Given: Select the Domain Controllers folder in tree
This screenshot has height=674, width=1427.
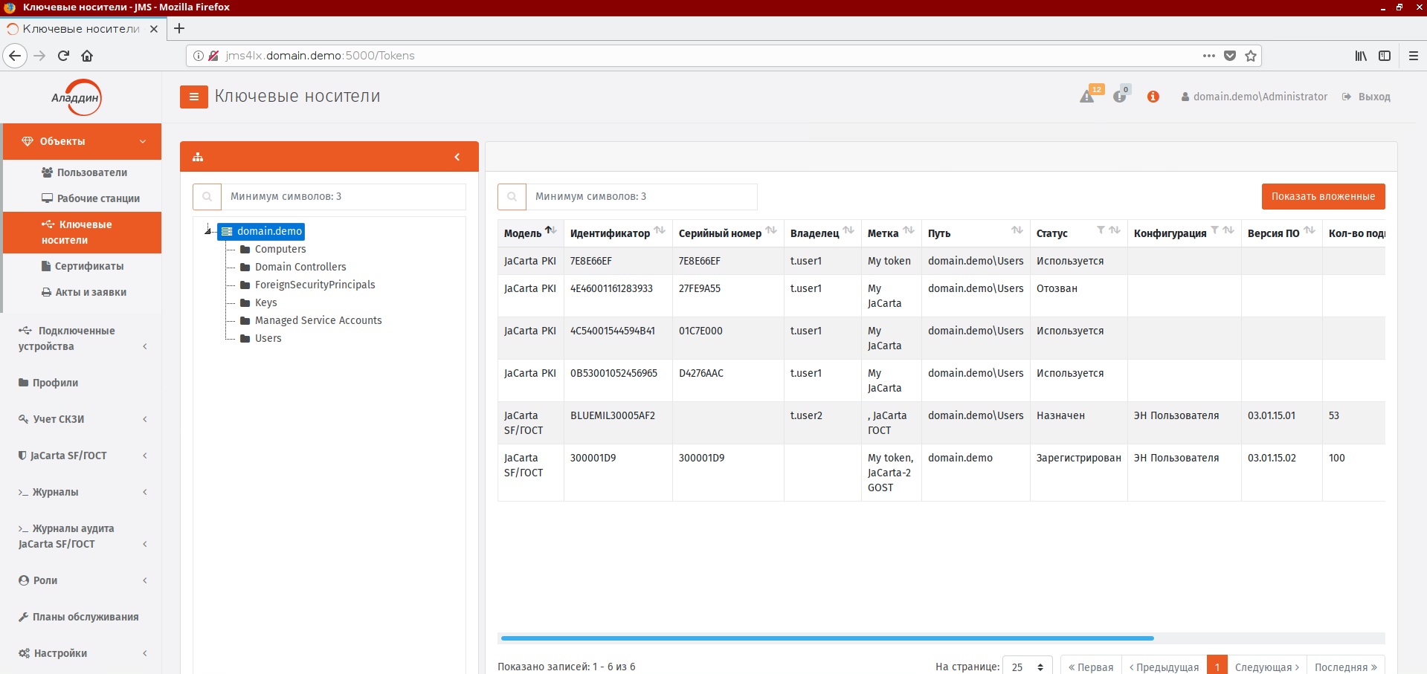Looking at the screenshot, I should click(x=300, y=267).
